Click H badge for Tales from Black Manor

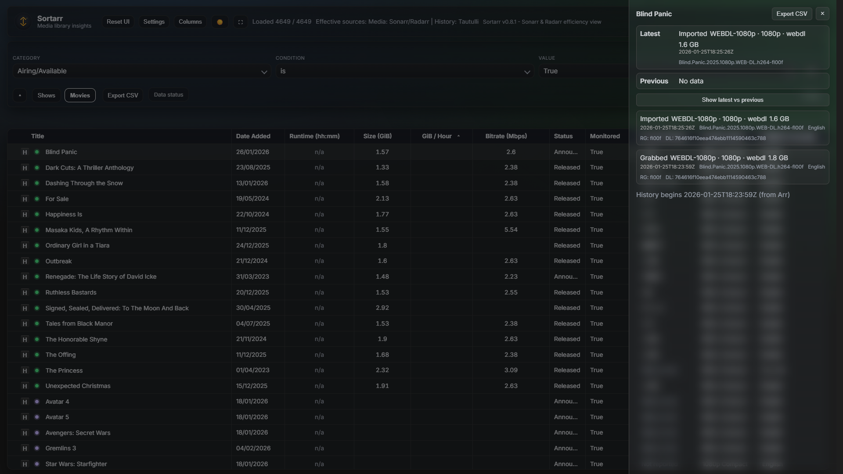click(x=25, y=323)
